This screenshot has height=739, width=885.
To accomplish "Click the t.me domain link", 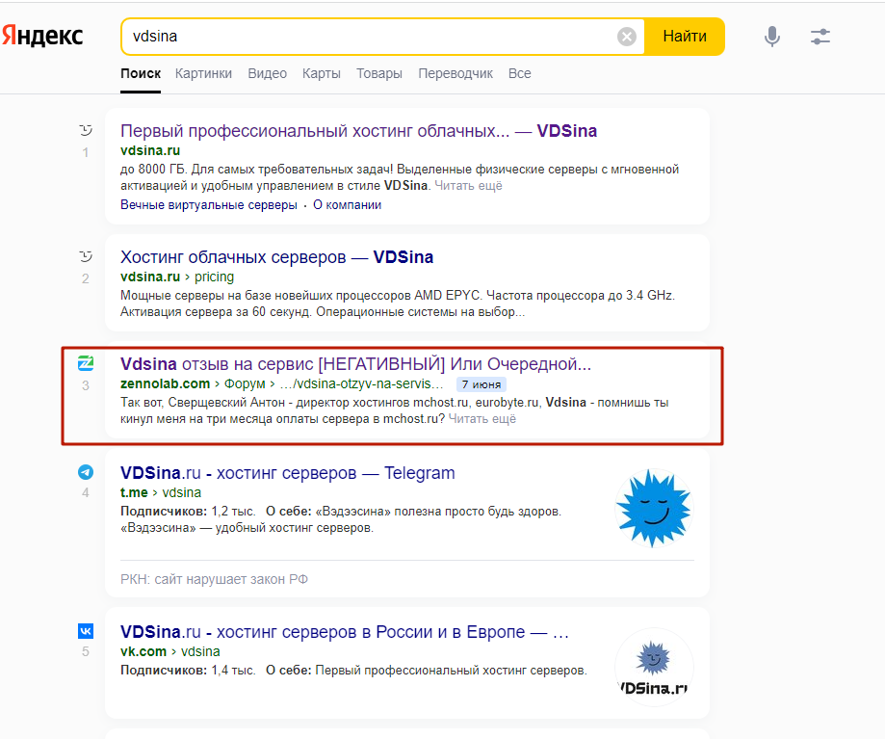I will click(134, 493).
